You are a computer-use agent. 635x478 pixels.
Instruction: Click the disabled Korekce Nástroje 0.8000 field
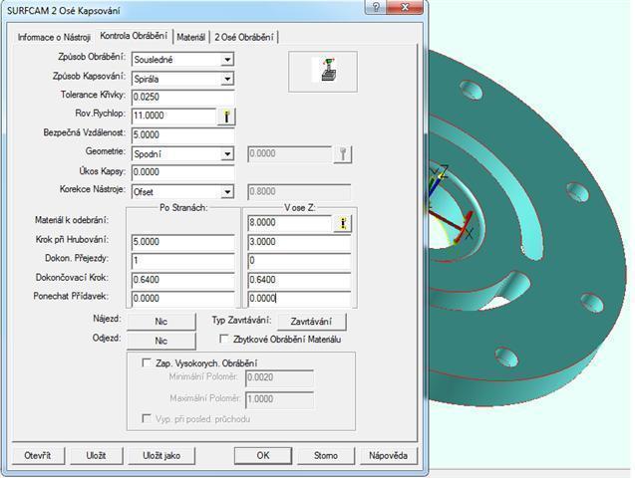(299, 191)
